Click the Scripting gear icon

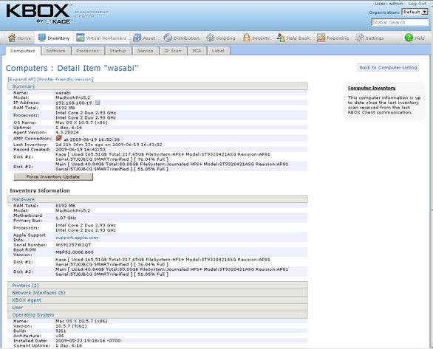coord(210,38)
